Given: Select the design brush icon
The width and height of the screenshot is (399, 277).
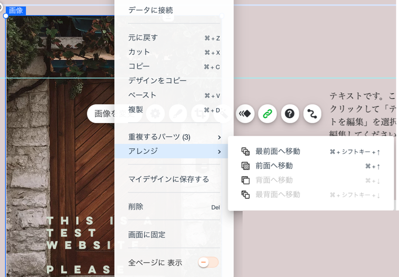Looking at the screenshot, I should (178, 114).
